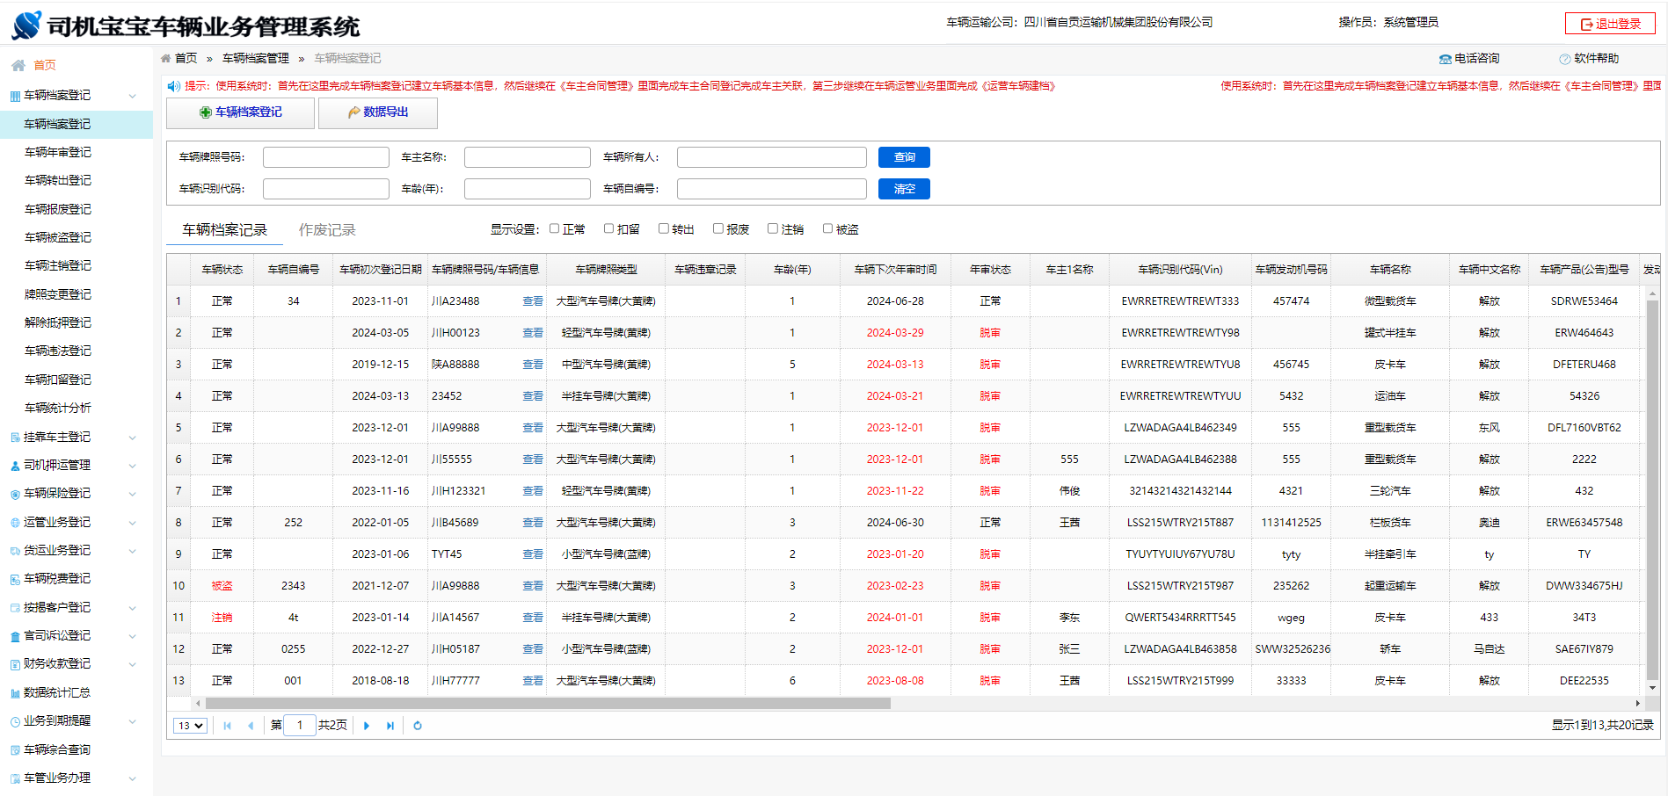
Task: Select the 车辆档案记录 tab
Action: 224,230
